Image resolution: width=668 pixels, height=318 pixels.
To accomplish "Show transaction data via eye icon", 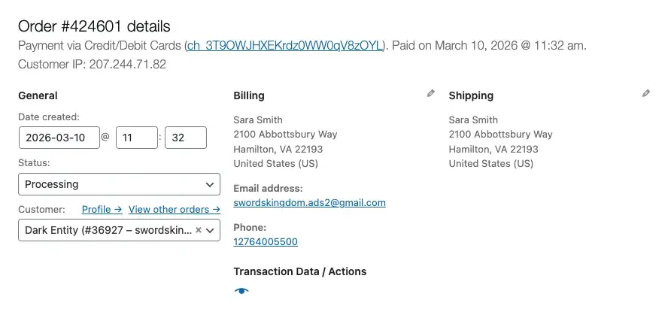I will pyautogui.click(x=241, y=292).
